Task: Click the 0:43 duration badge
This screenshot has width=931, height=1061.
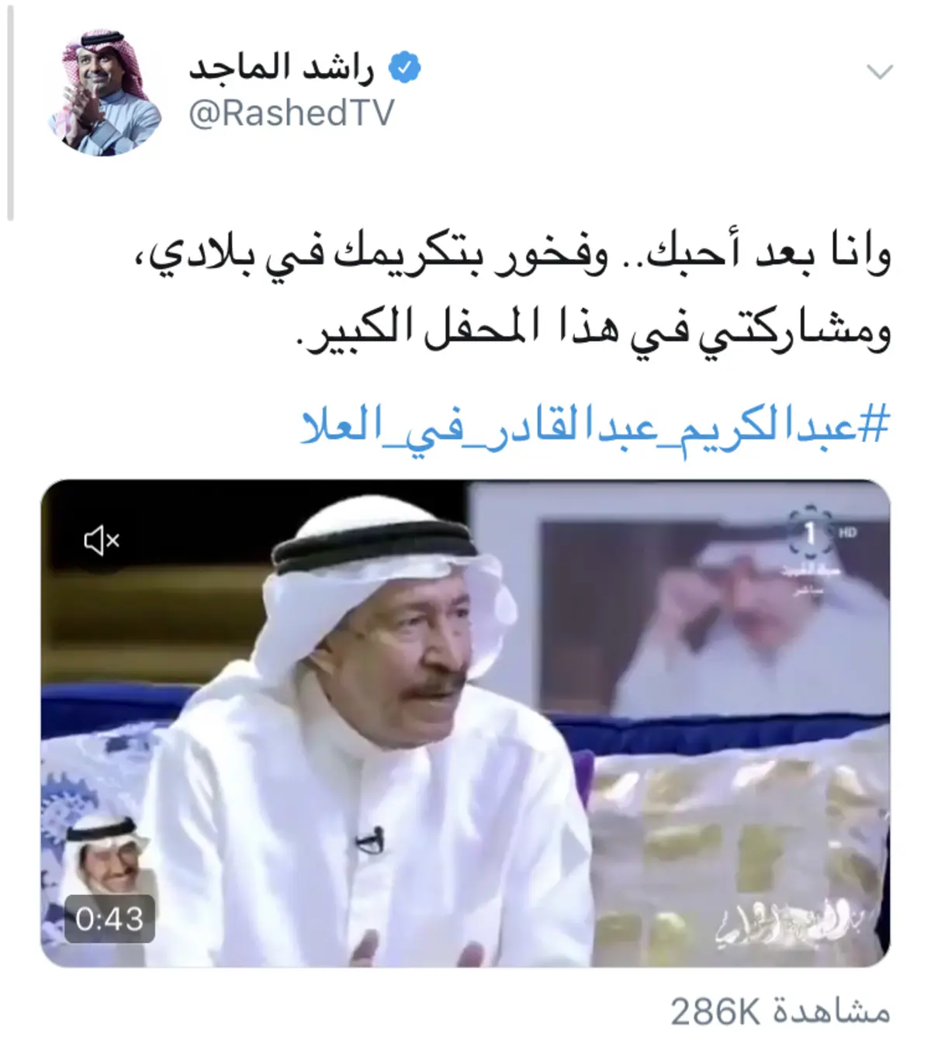Action: click(x=109, y=919)
